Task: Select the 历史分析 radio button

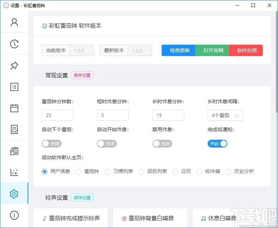Action: tap(228, 172)
